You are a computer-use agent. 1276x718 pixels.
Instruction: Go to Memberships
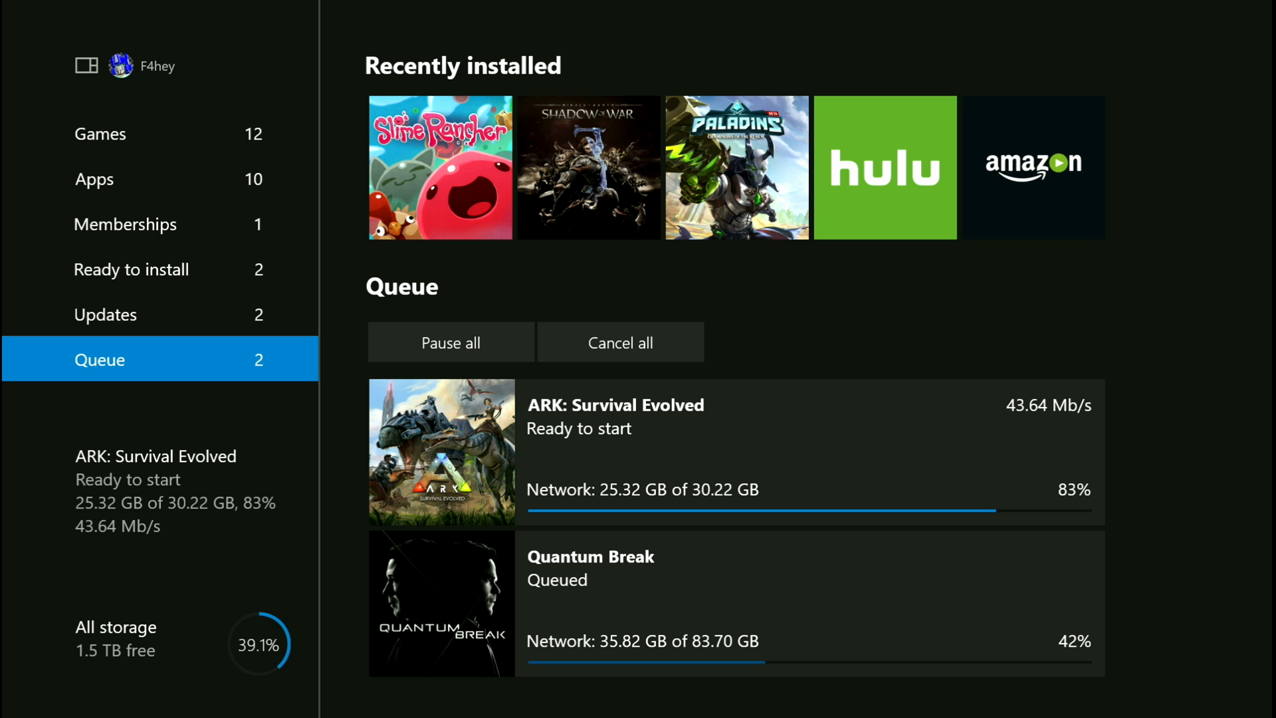tap(160, 224)
